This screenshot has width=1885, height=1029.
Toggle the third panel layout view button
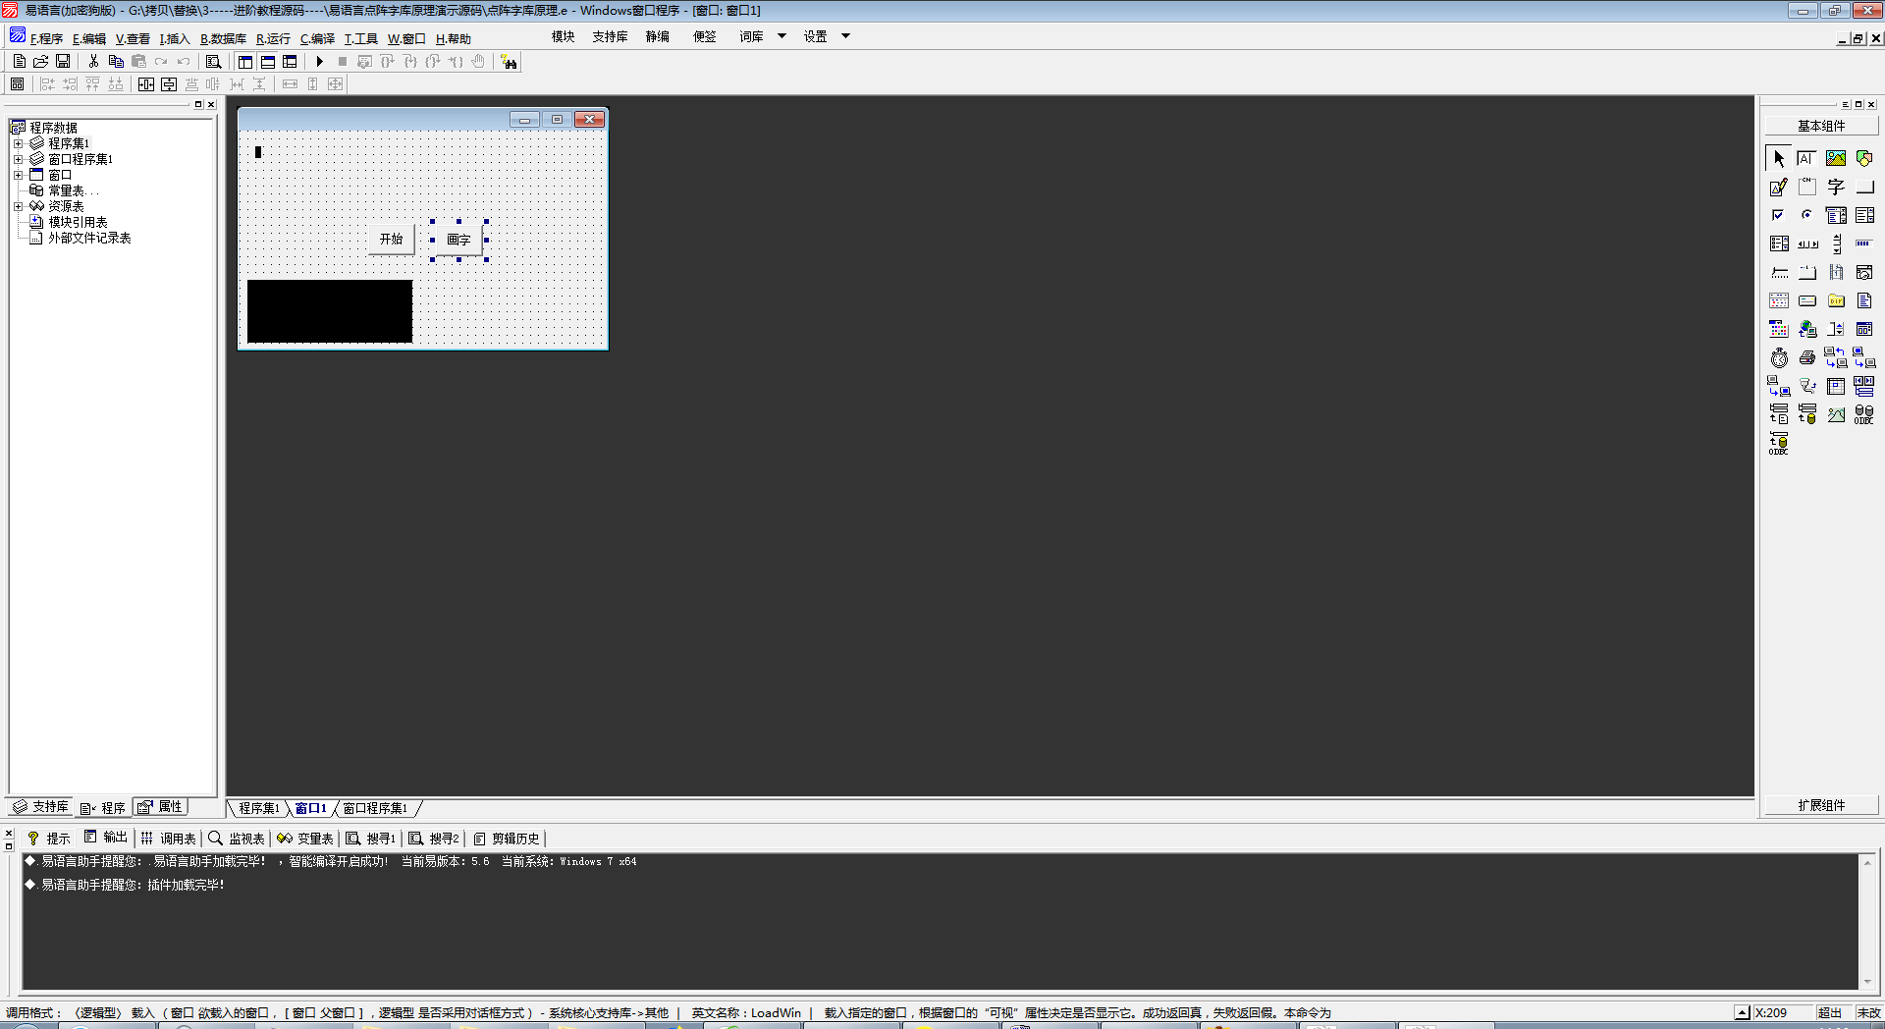[290, 61]
